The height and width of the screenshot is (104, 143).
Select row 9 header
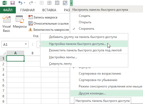(3, 101)
